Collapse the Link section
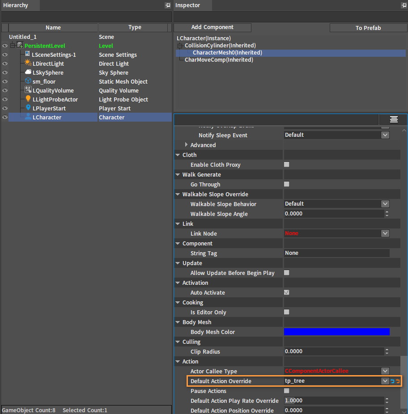 click(178, 224)
